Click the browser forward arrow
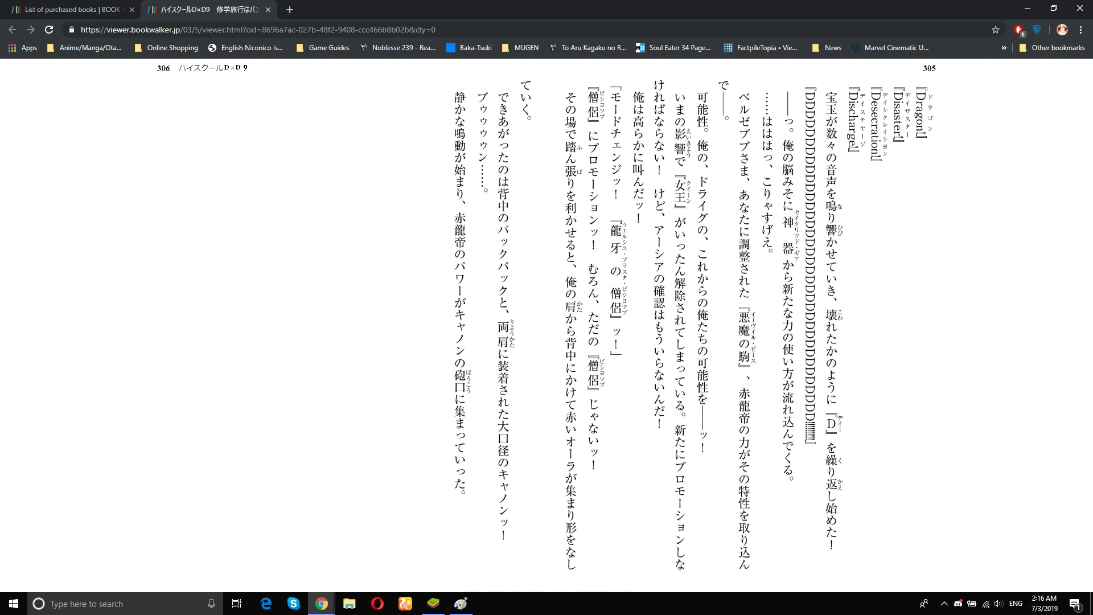1093x615 pixels. tap(31, 30)
